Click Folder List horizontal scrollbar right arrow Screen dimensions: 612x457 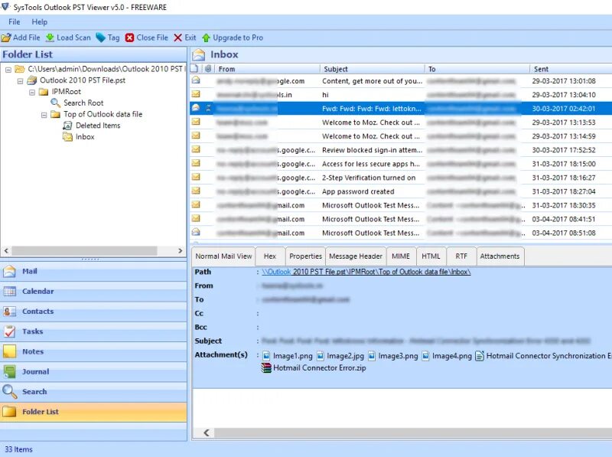pos(181,251)
